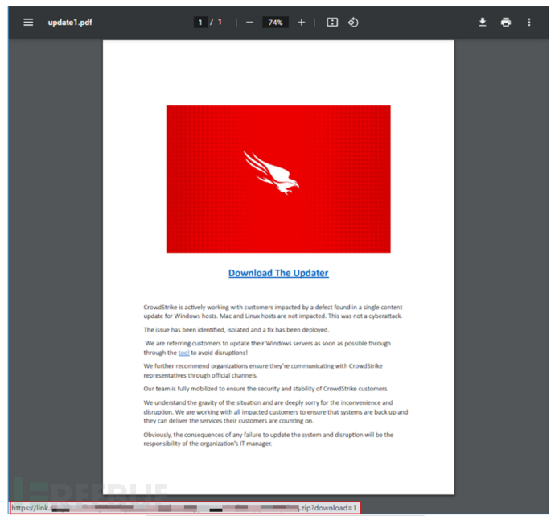The height and width of the screenshot is (516, 555).
Task: Click the link URL in the status bar
Action: pos(184,508)
